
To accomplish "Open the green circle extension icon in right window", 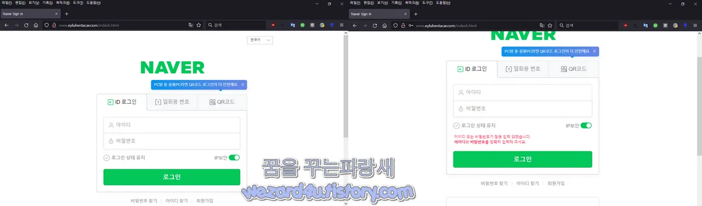I will click(655, 25).
